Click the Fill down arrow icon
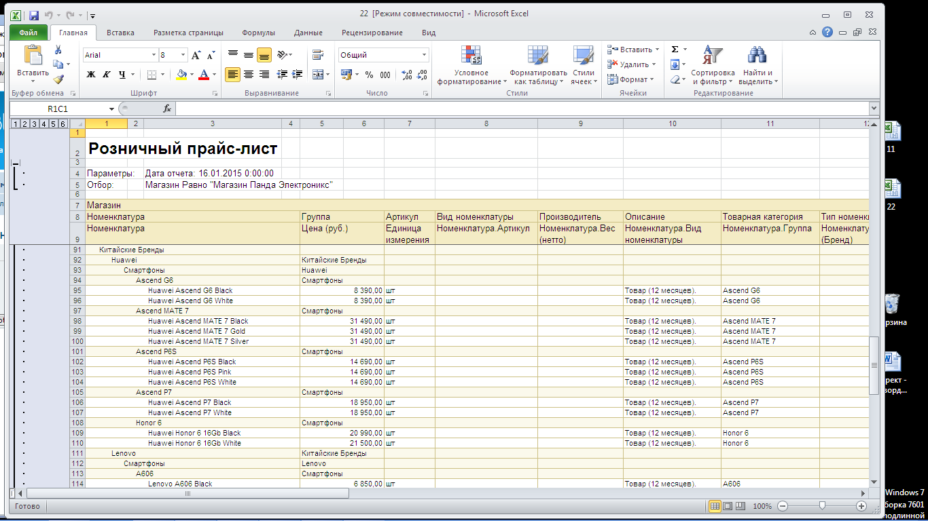The width and height of the screenshot is (928, 521). (x=675, y=64)
